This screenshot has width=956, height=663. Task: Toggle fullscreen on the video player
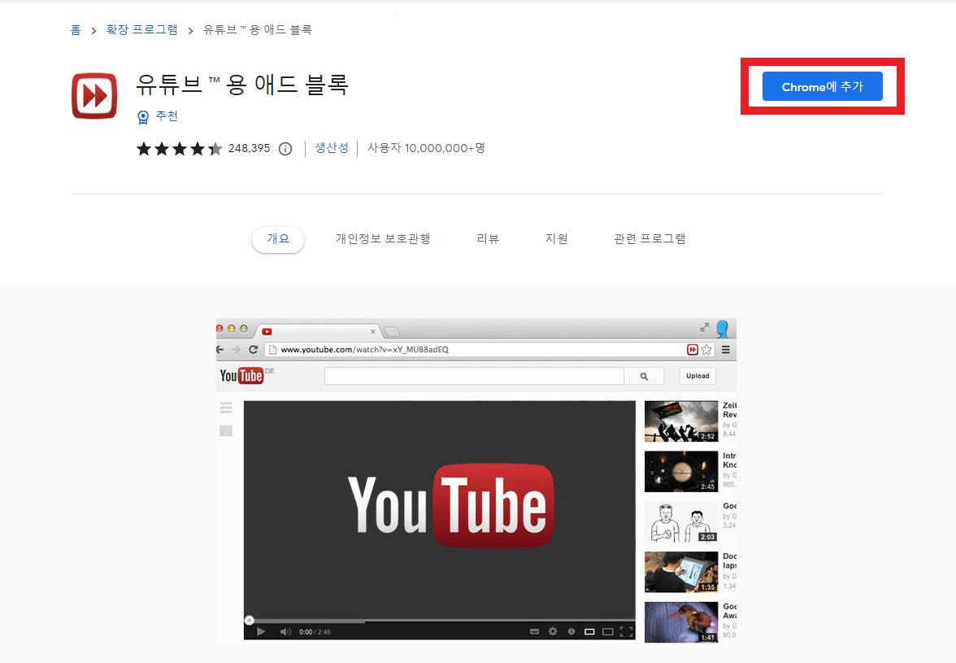[x=626, y=630]
